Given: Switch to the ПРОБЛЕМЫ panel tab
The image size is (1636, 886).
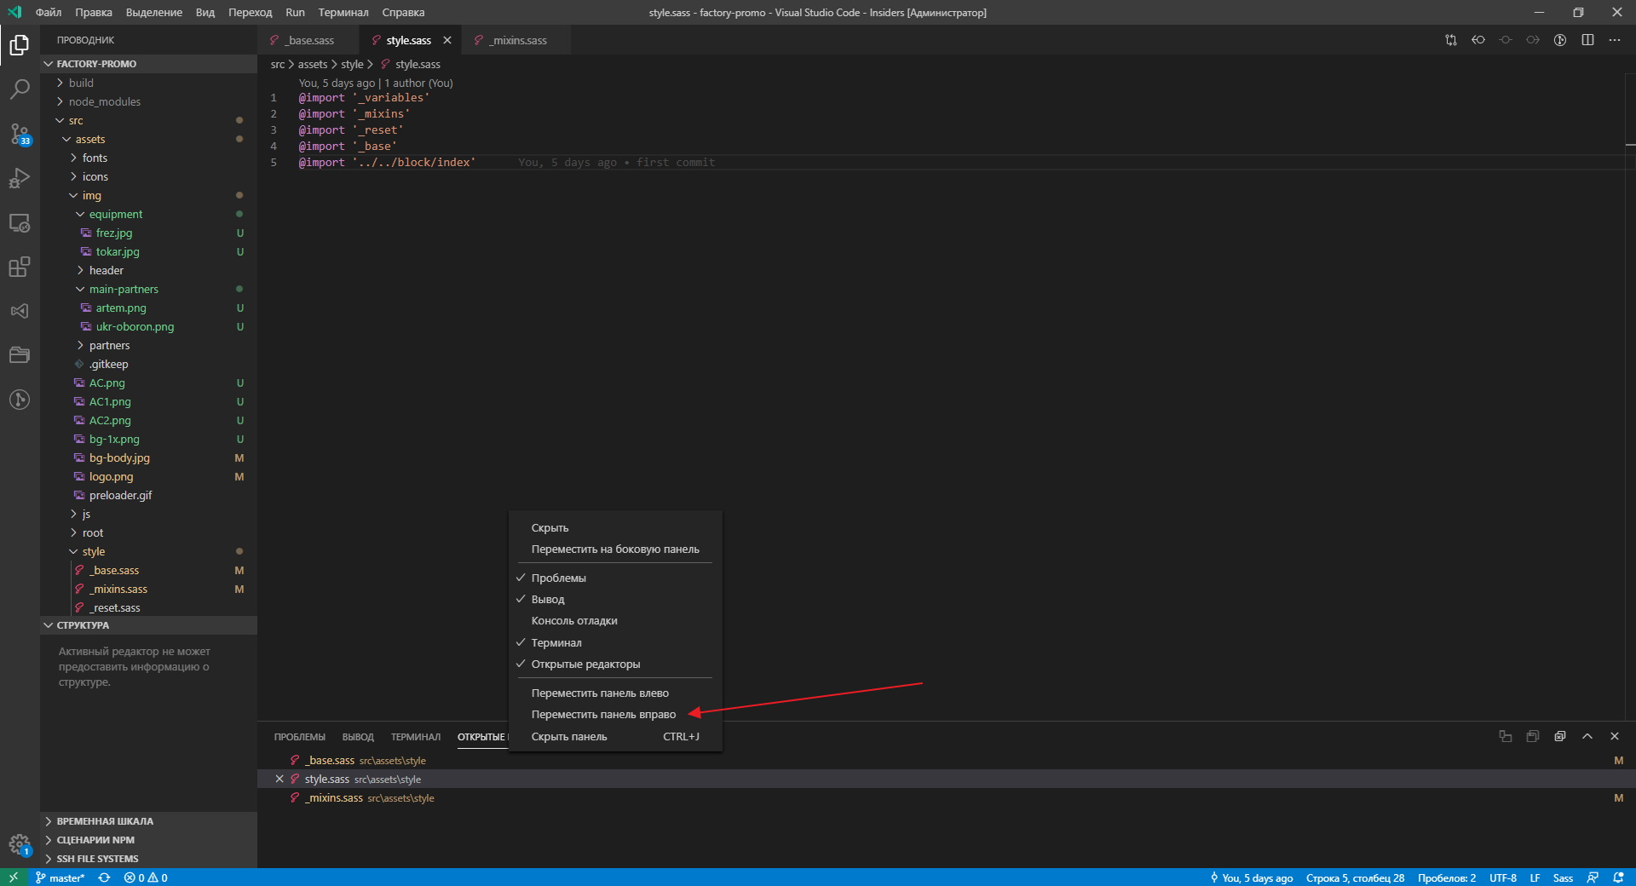Looking at the screenshot, I should point(300,737).
